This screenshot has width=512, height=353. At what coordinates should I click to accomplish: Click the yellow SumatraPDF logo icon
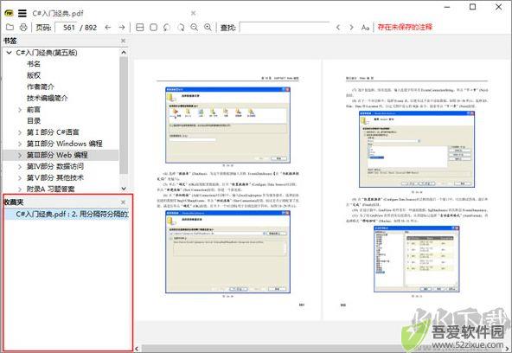[x=9, y=13]
